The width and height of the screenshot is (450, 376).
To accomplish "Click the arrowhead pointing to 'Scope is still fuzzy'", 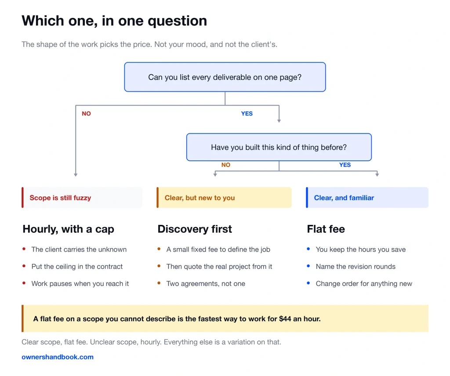I will (x=76, y=175).
